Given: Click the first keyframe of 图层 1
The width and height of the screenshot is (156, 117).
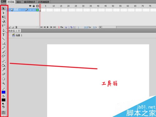Looking at the screenshot, I should [x=40, y=10].
